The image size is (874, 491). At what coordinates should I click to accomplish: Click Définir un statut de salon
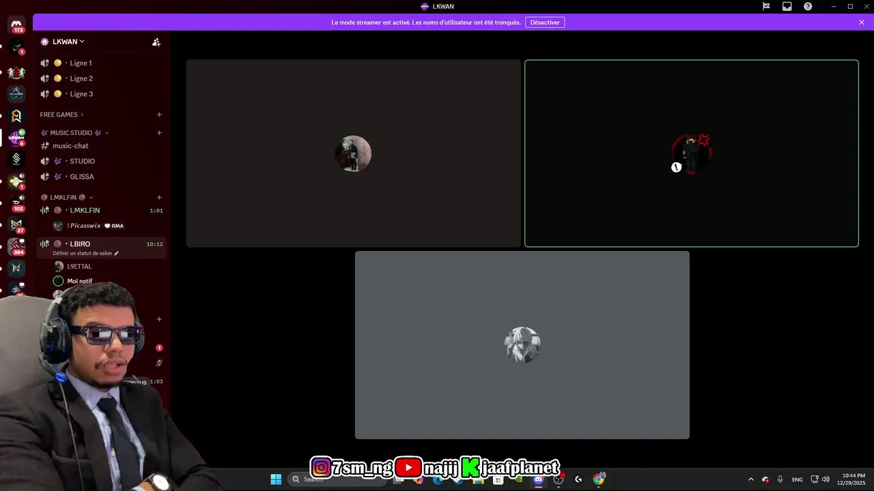(x=82, y=253)
